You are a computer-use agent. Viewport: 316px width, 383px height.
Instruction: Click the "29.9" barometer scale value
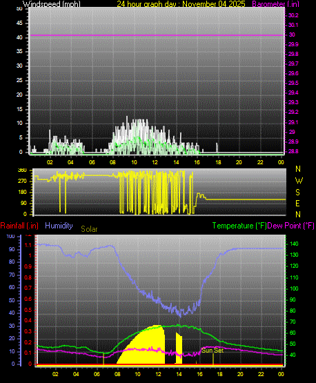(x=293, y=44)
